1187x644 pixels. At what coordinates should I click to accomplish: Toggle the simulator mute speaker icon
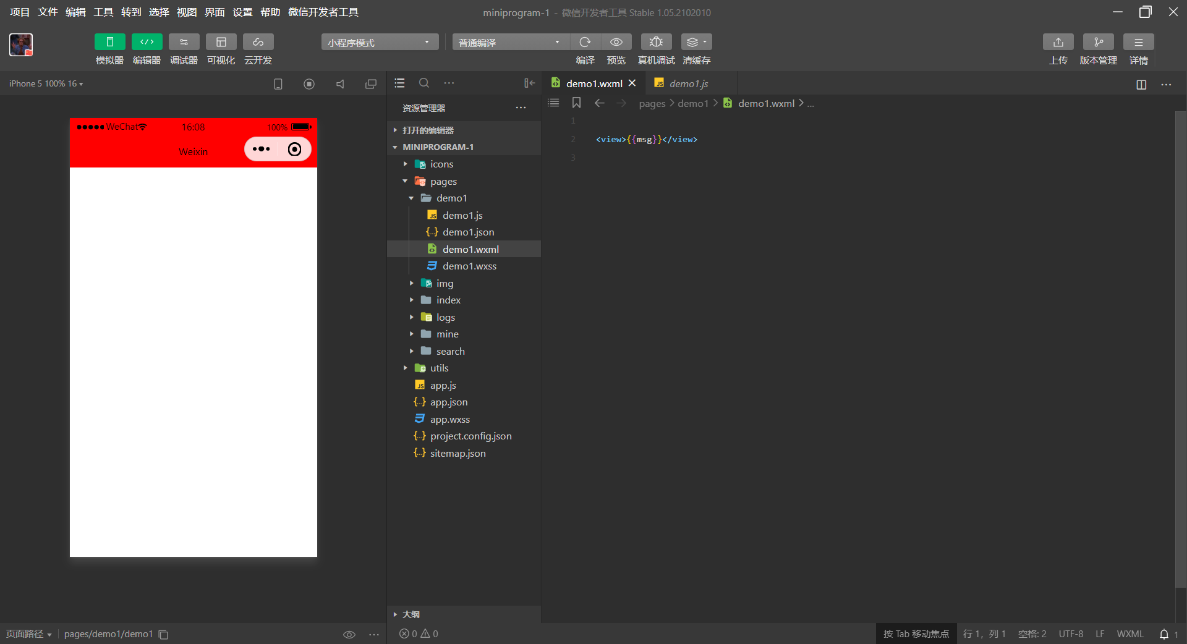point(340,84)
